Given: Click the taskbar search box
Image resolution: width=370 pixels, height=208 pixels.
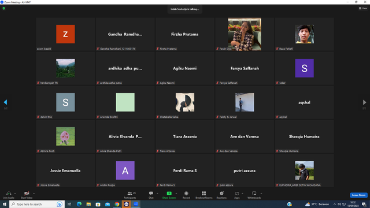Looking at the screenshot, I should [x=36, y=204].
